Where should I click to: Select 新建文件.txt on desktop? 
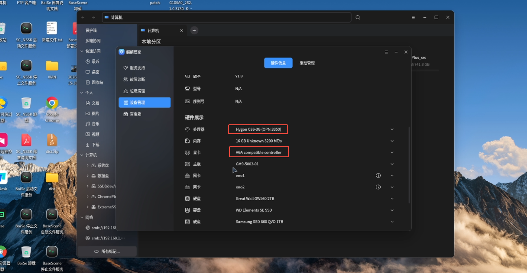coord(52,32)
